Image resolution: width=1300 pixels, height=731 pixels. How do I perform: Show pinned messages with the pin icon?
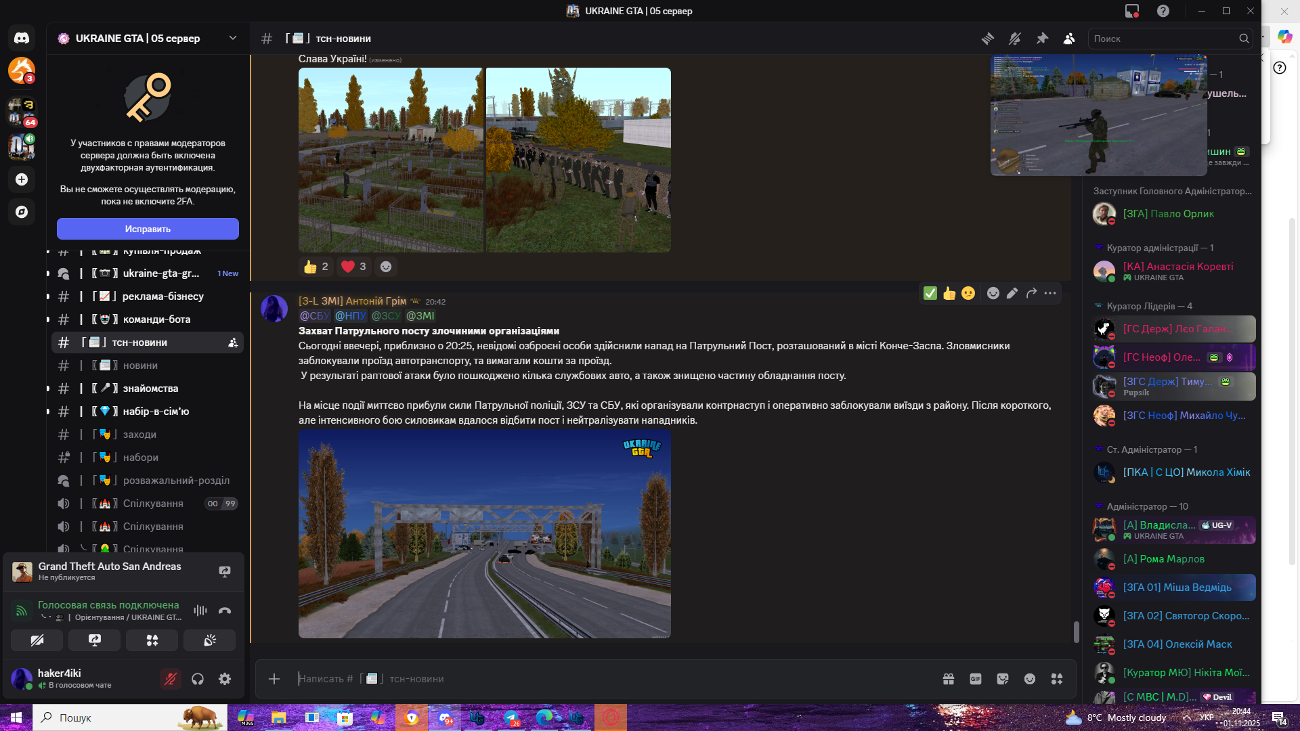[1042, 39]
